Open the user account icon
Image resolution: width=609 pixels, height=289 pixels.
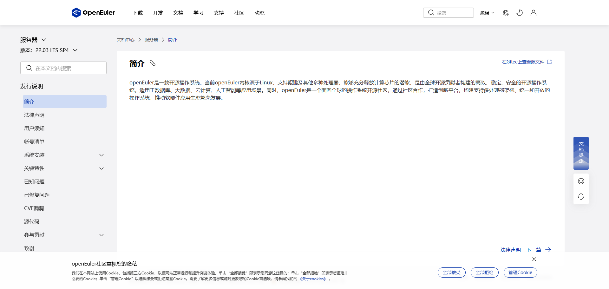(534, 13)
